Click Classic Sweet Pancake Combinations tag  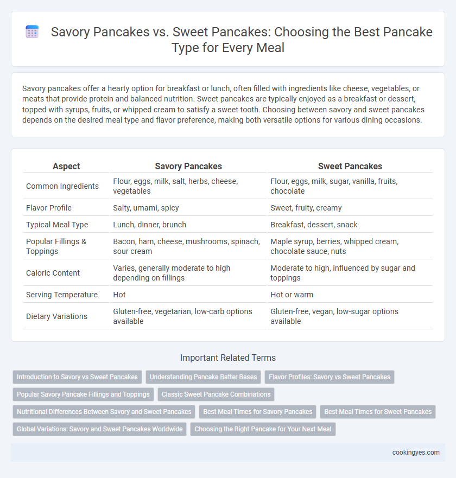coord(216,394)
